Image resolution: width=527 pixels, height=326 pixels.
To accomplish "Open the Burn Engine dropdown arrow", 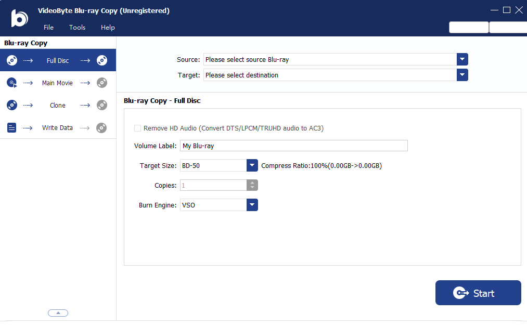I will pyautogui.click(x=252, y=205).
